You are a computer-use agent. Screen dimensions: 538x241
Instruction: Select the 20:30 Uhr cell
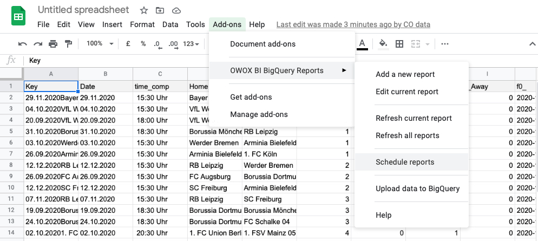tap(160, 233)
